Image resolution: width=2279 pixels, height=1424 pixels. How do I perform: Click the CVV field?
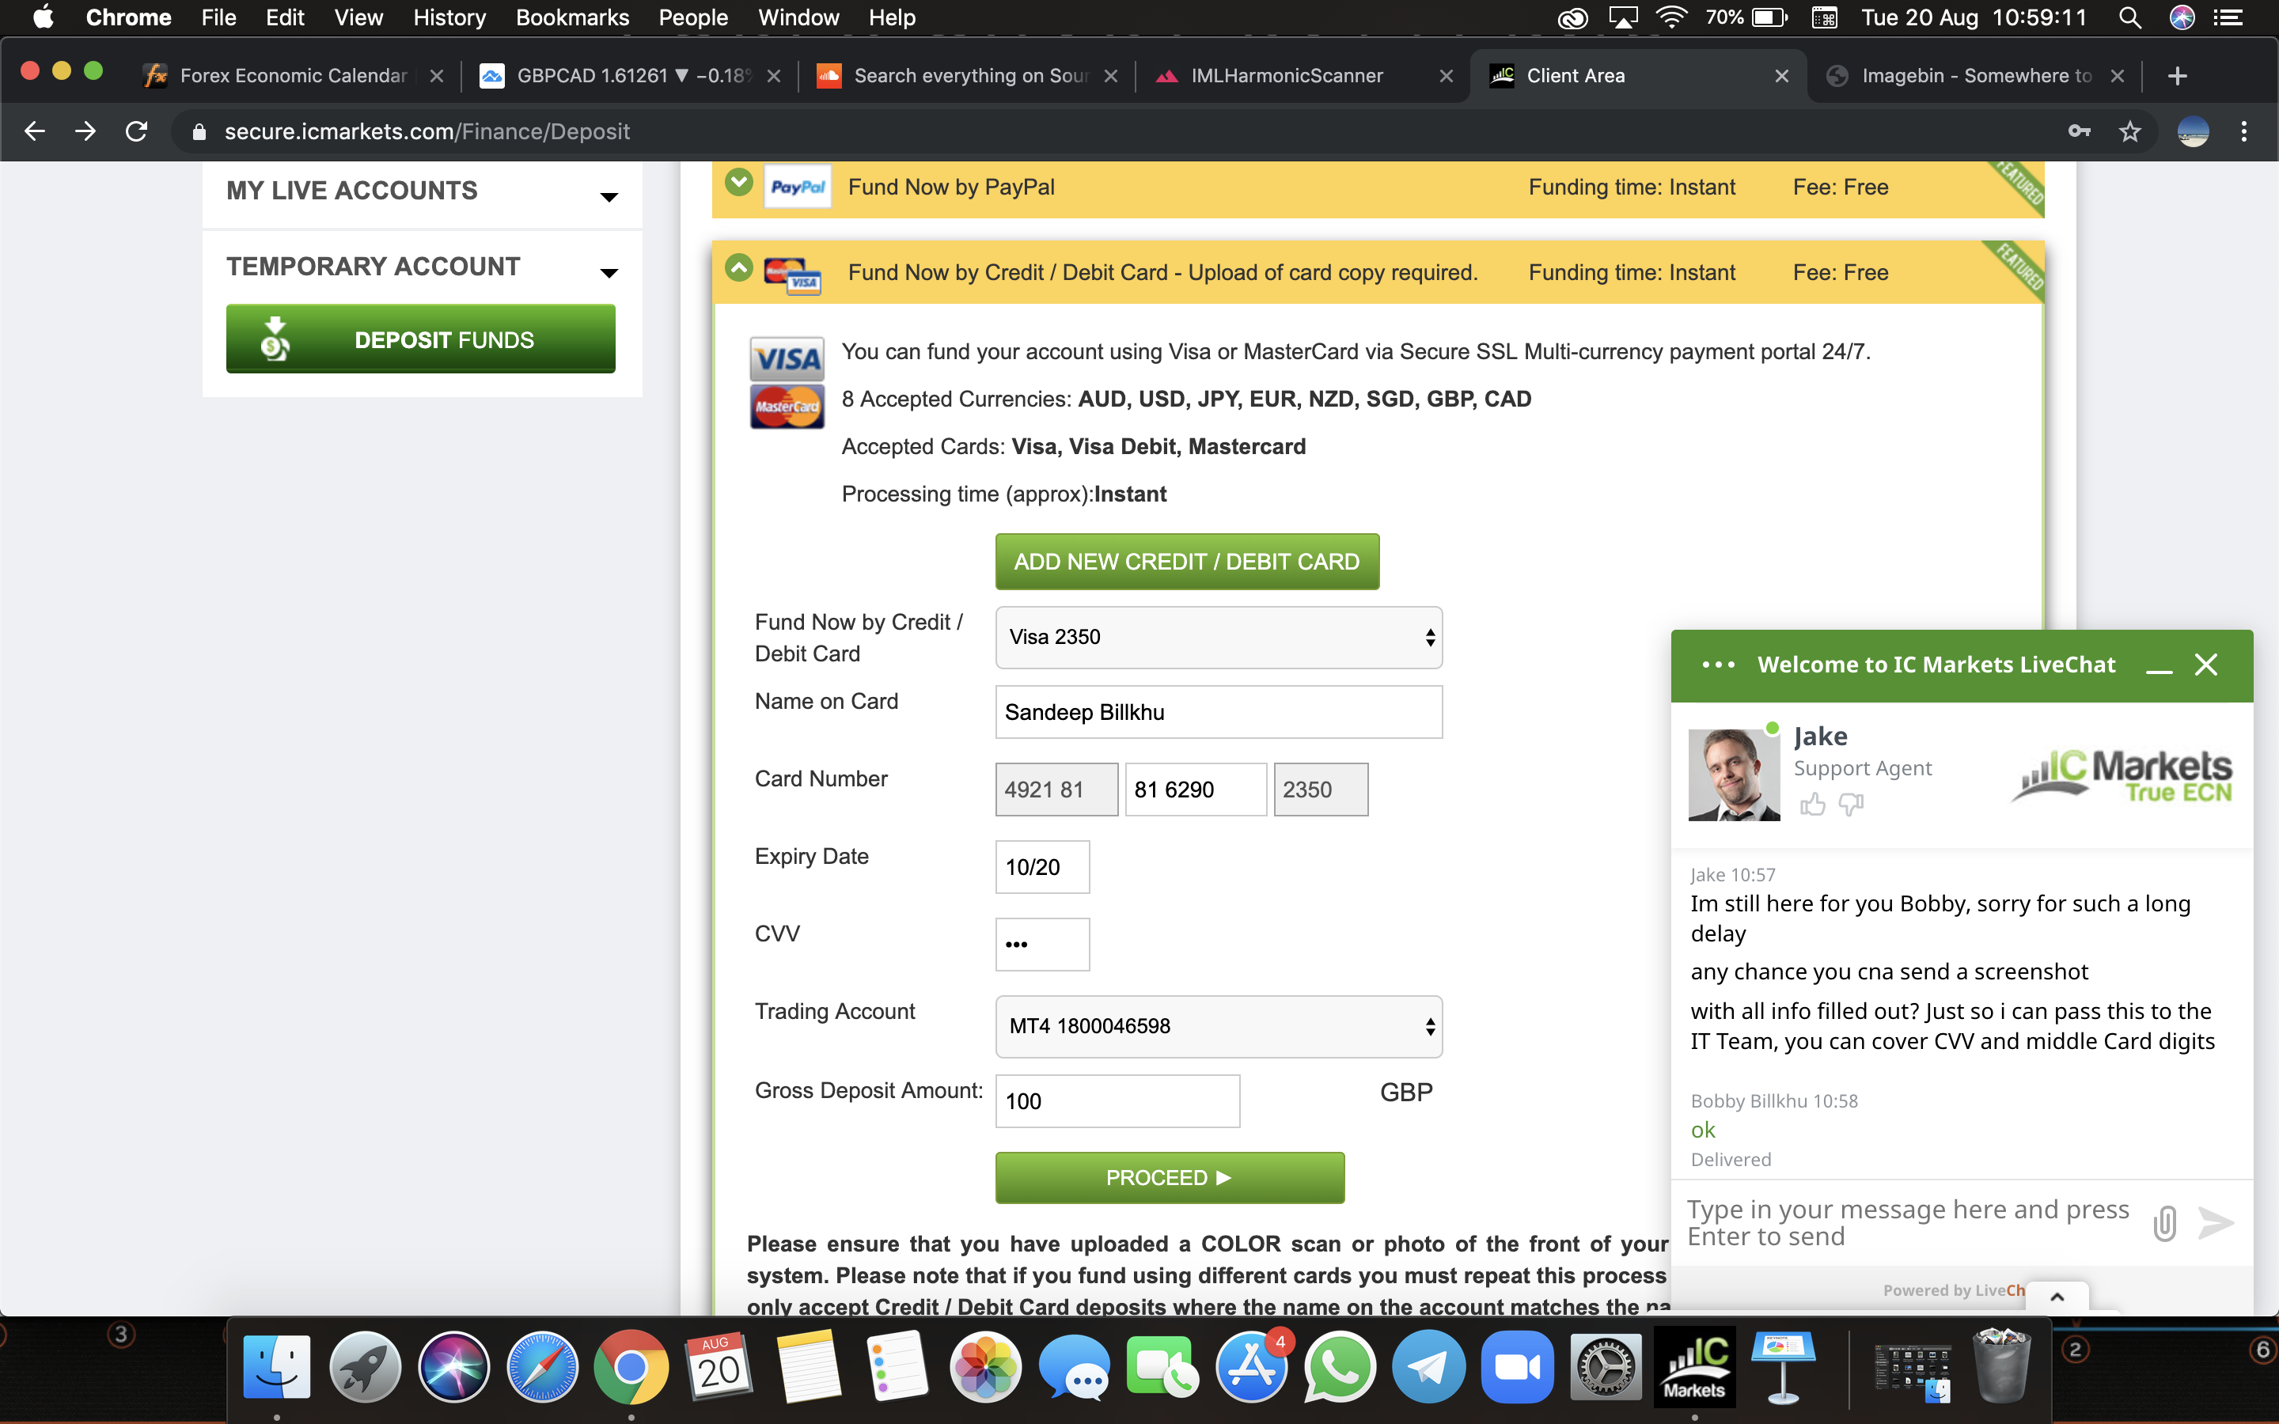click(x=1042, y=945)
